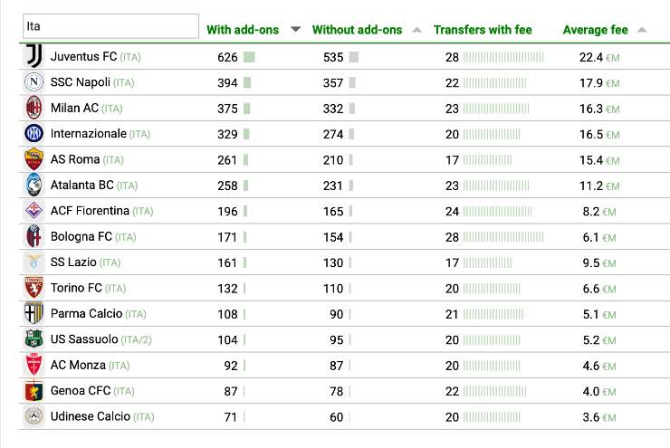
Task: Click the ACF Fiorentina club crest
Action: pyautogui.click(x=33, y=211)
